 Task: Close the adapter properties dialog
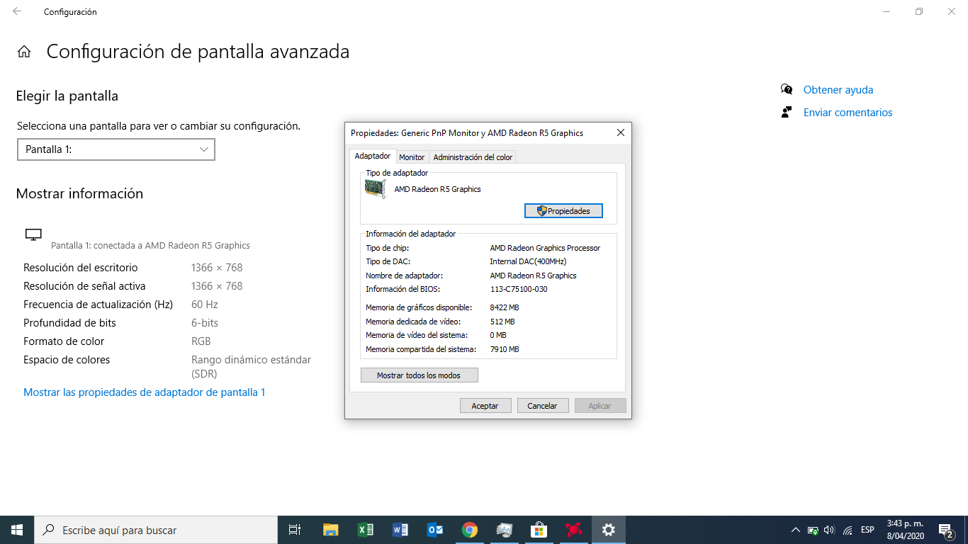[620, 132]
